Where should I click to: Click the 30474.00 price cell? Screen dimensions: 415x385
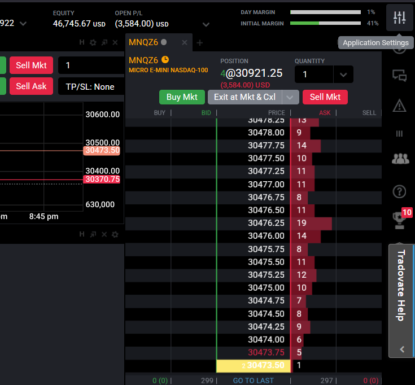(254, 339)
